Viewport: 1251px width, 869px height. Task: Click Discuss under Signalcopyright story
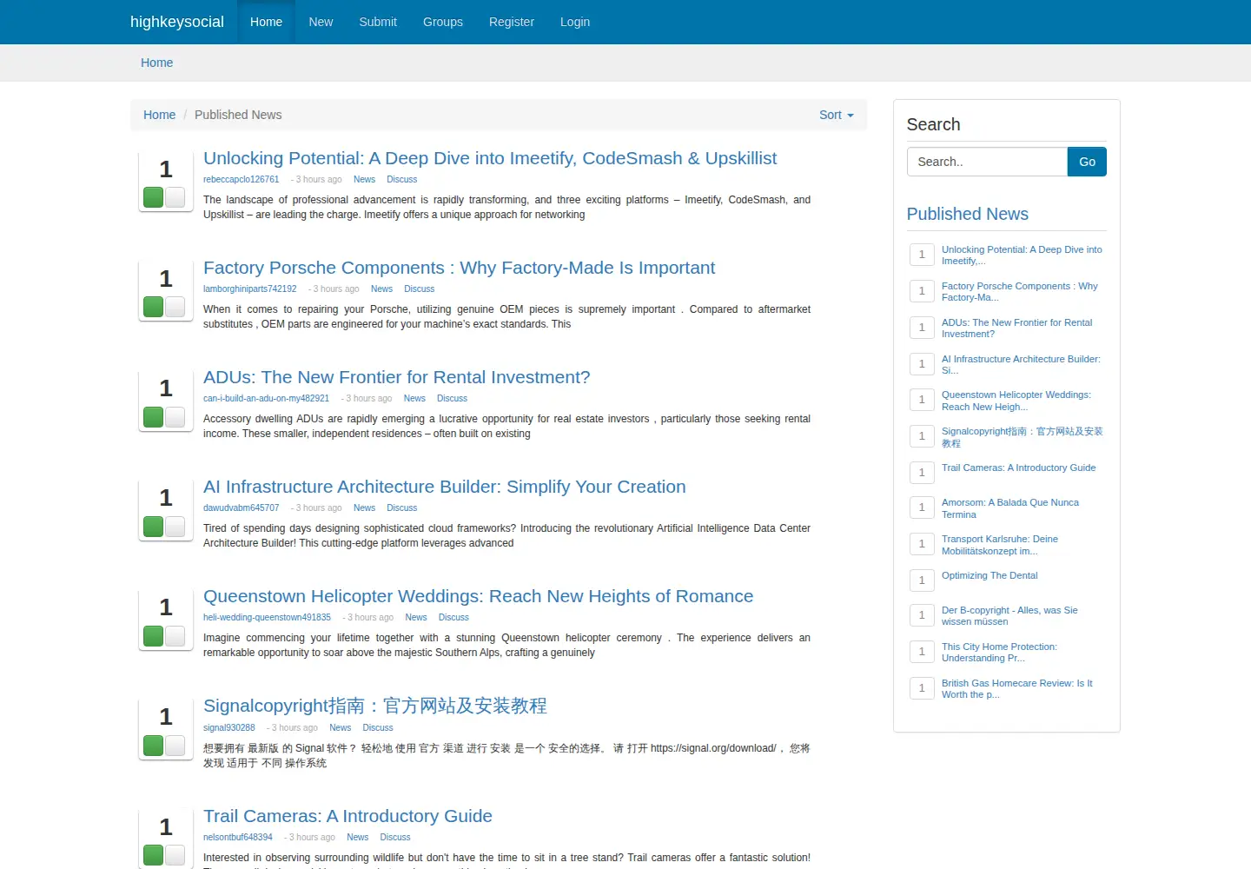pyautogui.click(x=378, y=728)
